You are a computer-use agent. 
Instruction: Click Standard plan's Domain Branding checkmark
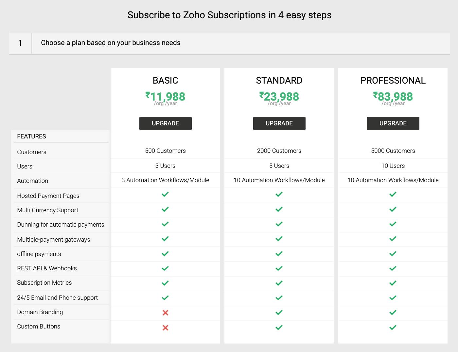(279, 312)
